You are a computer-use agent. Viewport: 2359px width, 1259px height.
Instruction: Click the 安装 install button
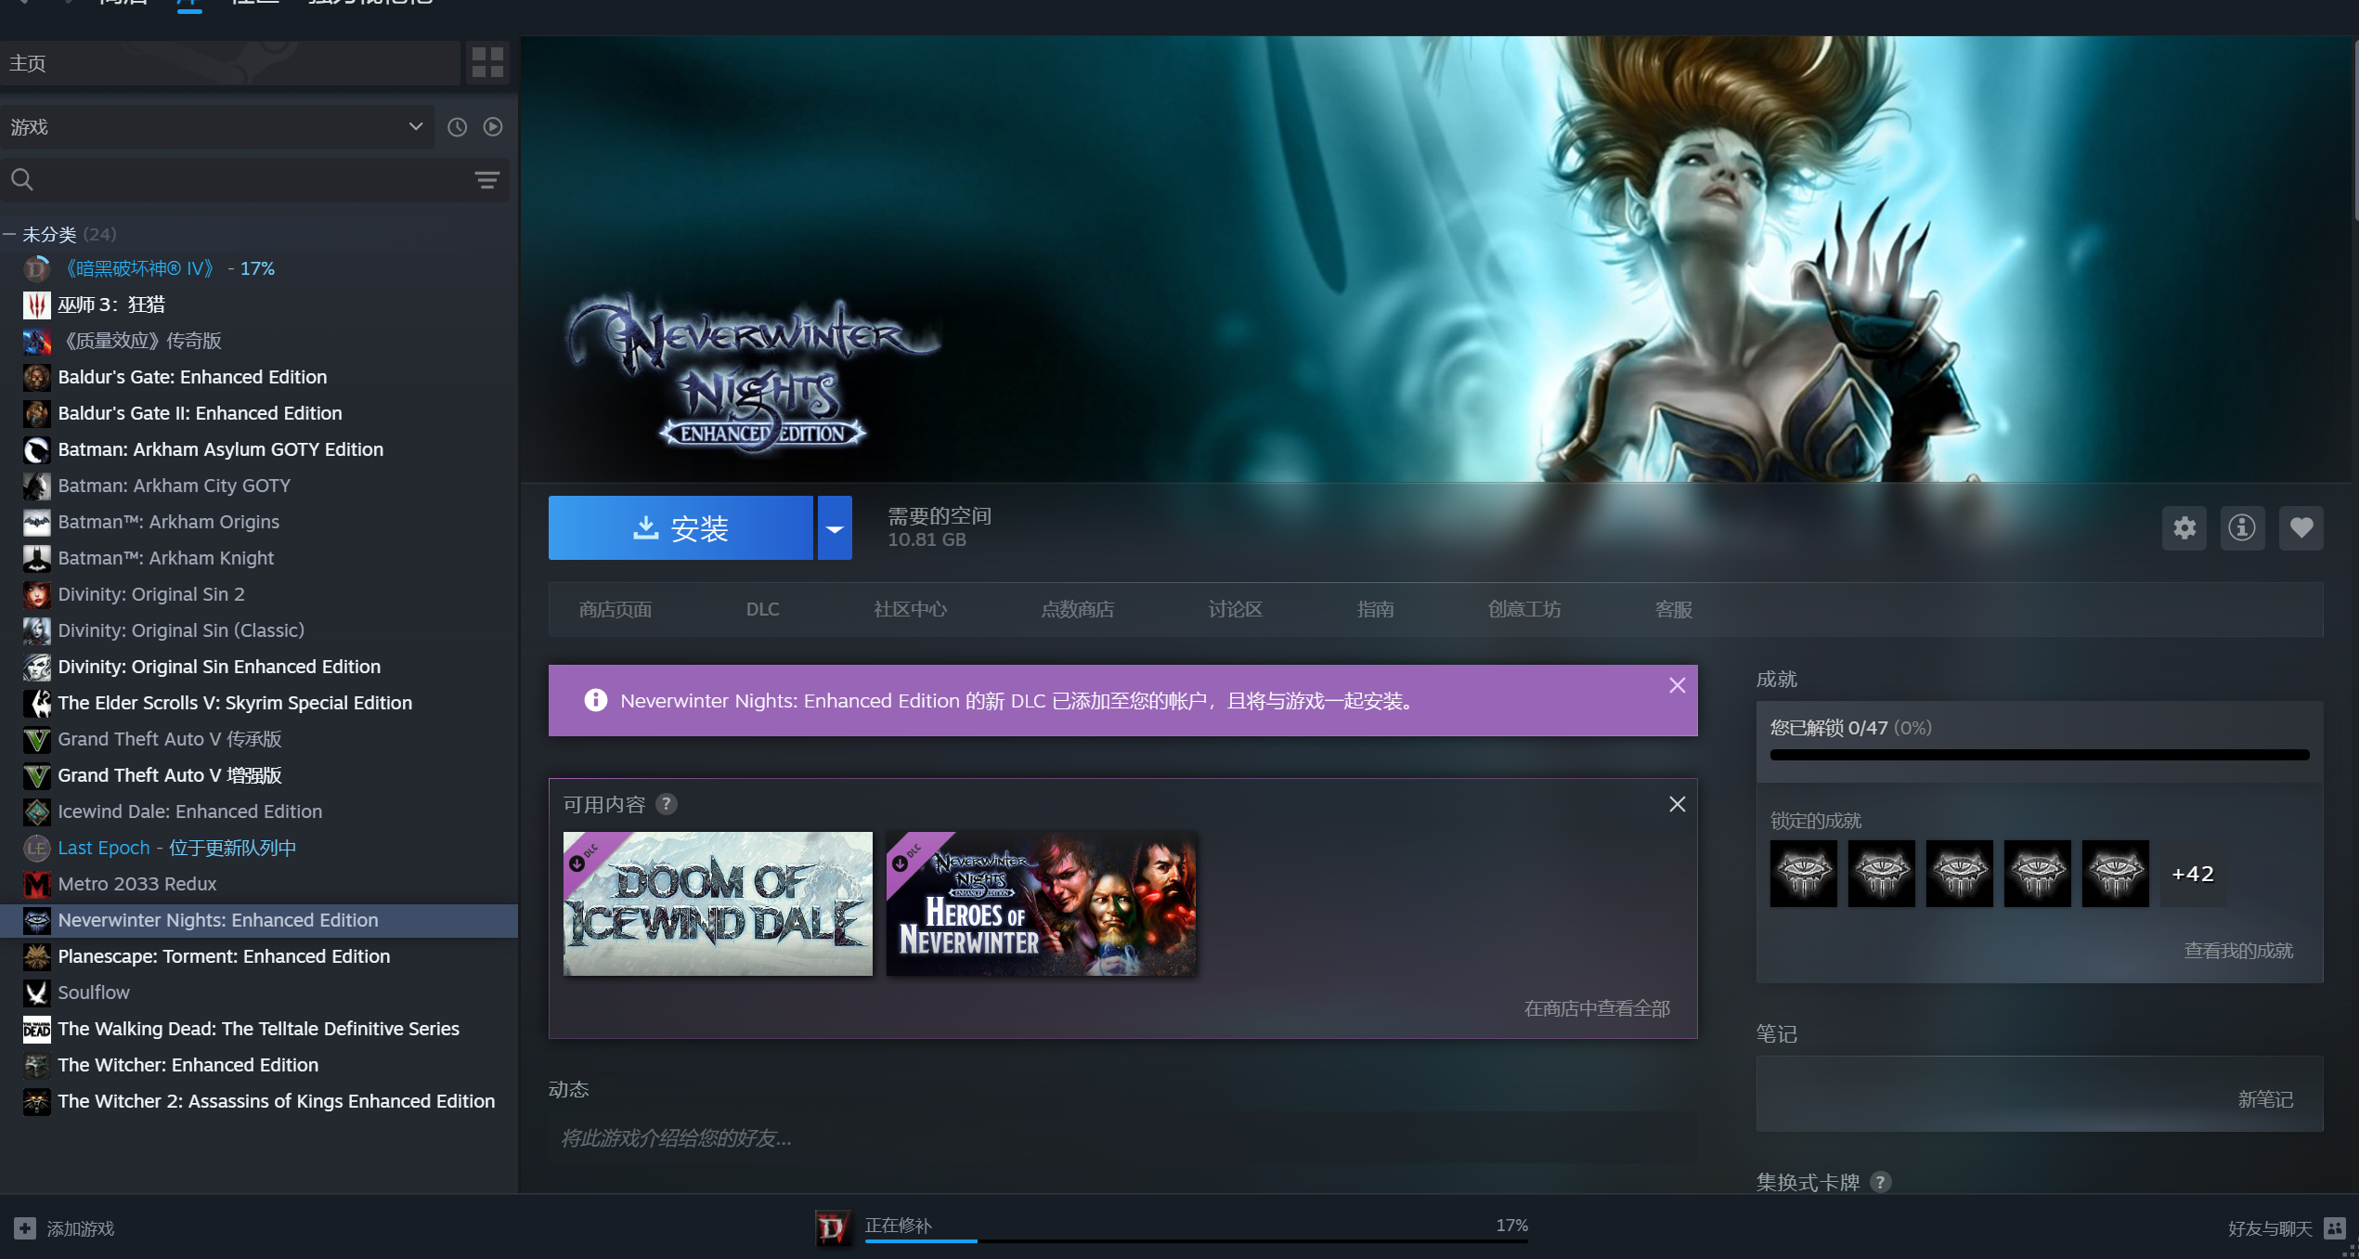point(680,528)
